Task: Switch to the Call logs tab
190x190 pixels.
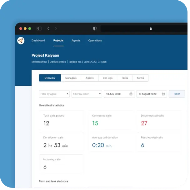Action: (108, 78)
